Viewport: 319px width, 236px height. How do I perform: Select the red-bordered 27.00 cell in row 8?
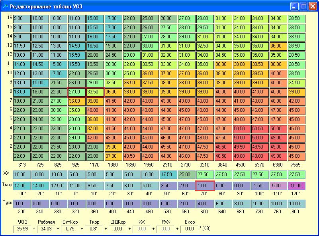point(76,92)
